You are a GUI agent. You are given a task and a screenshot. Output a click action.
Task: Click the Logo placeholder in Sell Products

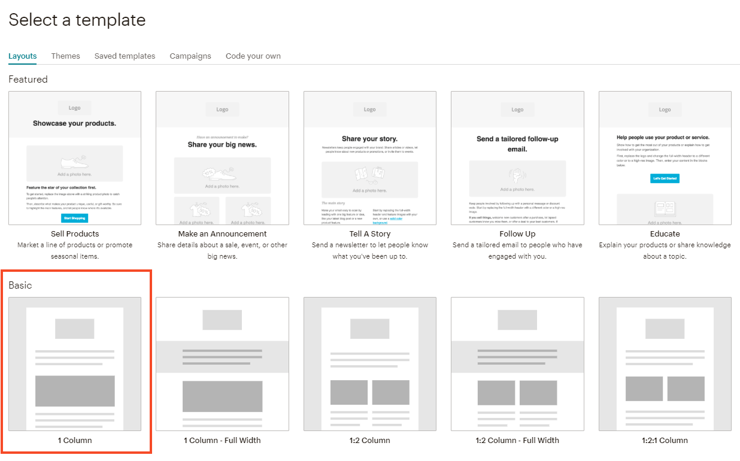74,108
